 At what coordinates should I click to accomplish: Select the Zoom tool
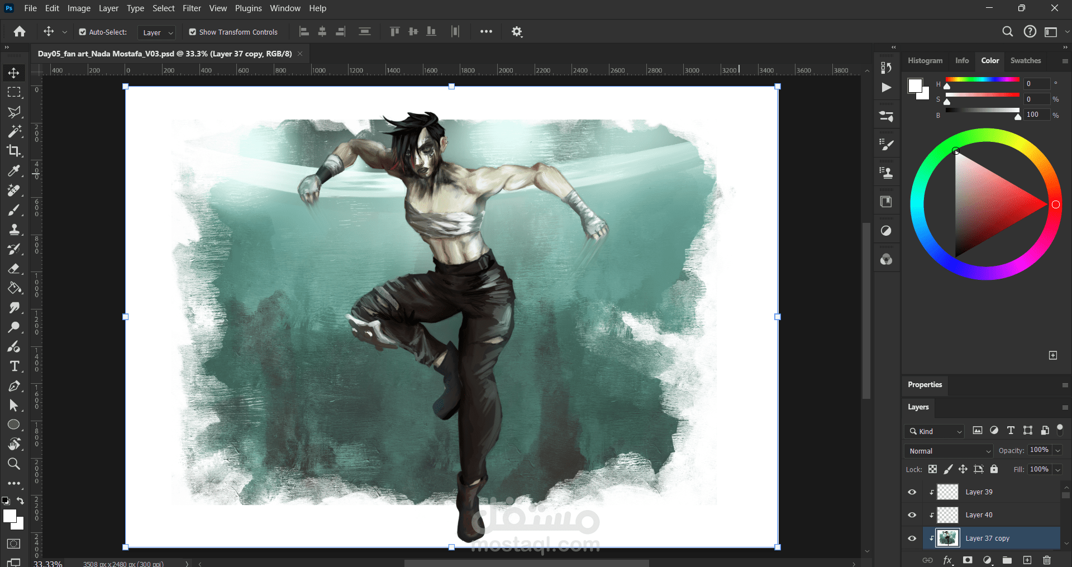pos(14,464)
